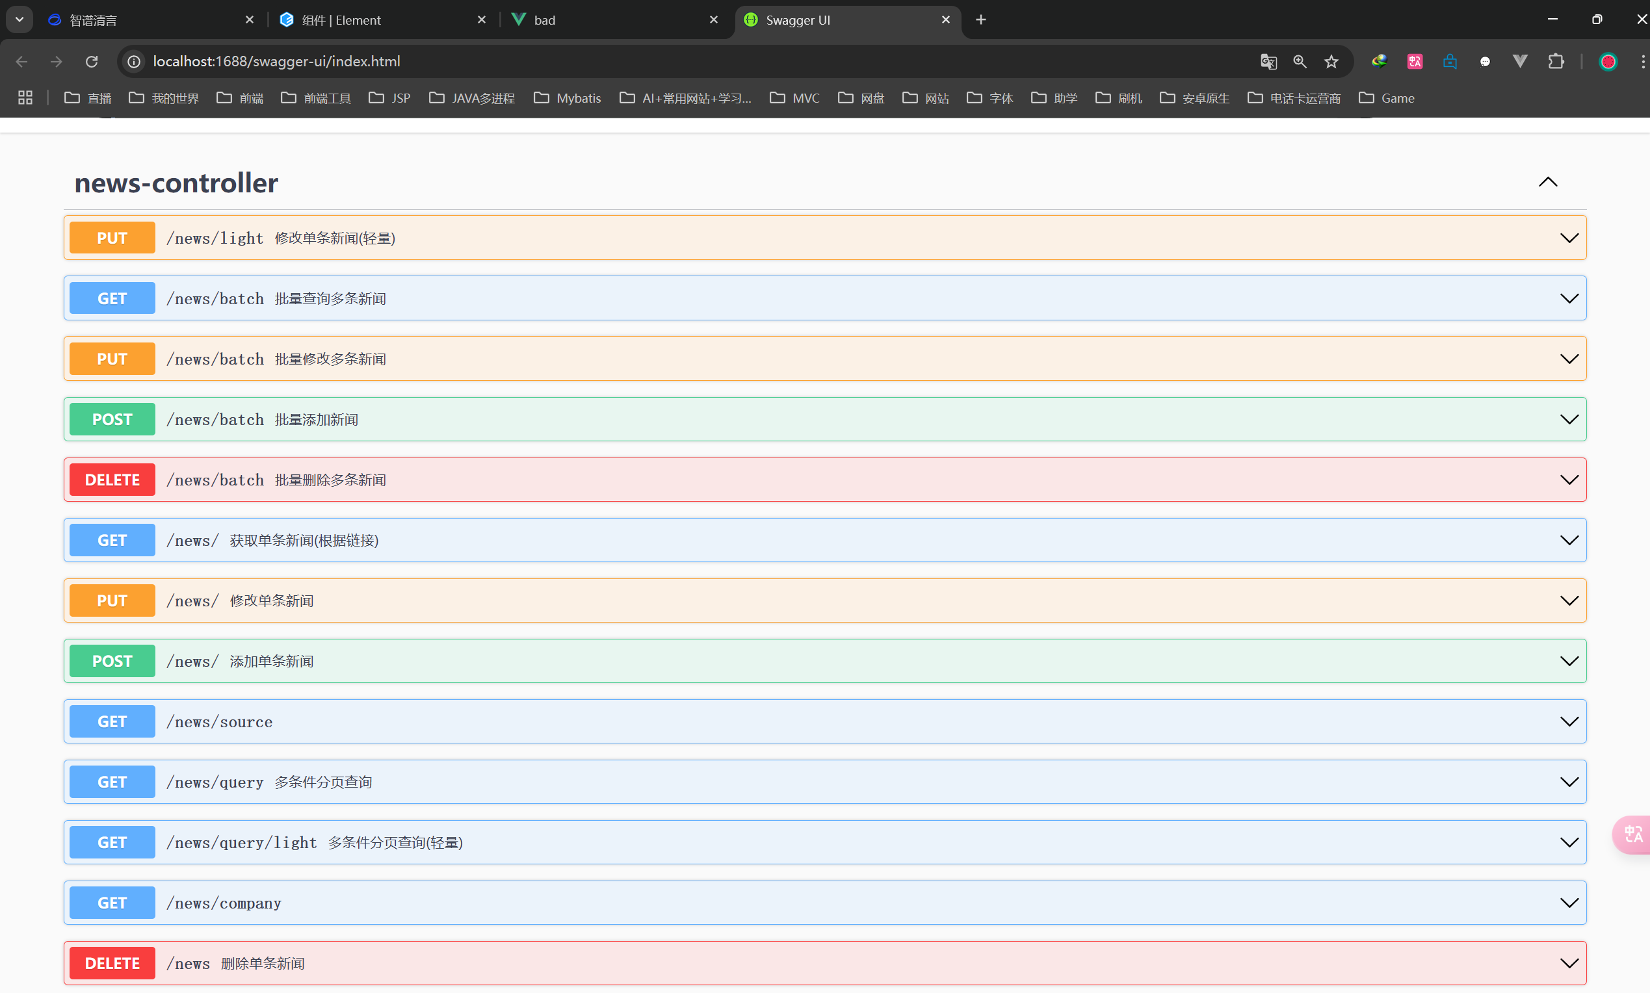Open the Mybatis bookmark folder
This screenshot has height=993, width=1650.
point(568,98)
